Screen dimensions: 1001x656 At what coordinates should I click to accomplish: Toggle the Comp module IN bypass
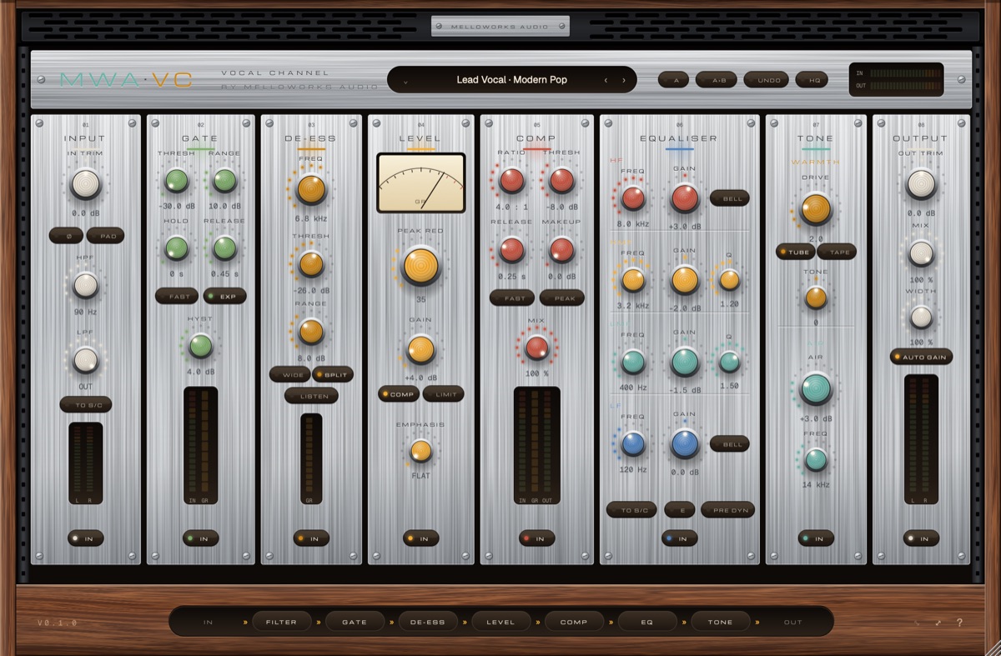[536, 539]
